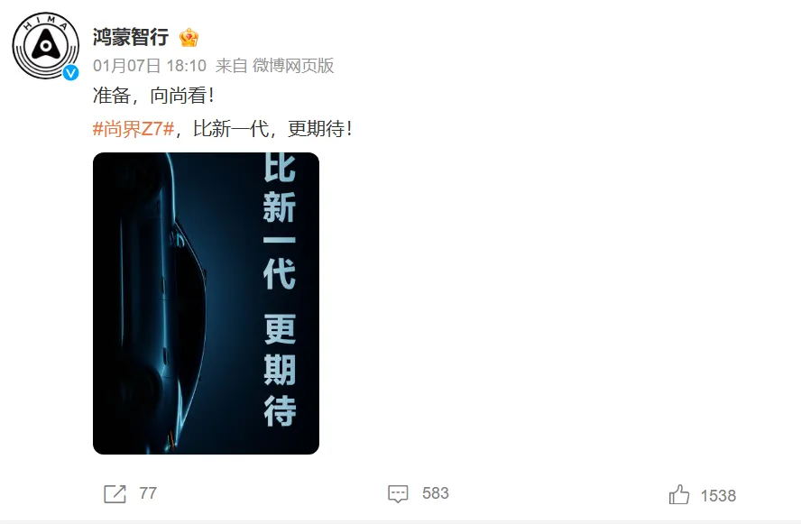Click the comment count 583
Viewport: 801px width, 524px height.
pyautogui.click(x=436, y=493)
